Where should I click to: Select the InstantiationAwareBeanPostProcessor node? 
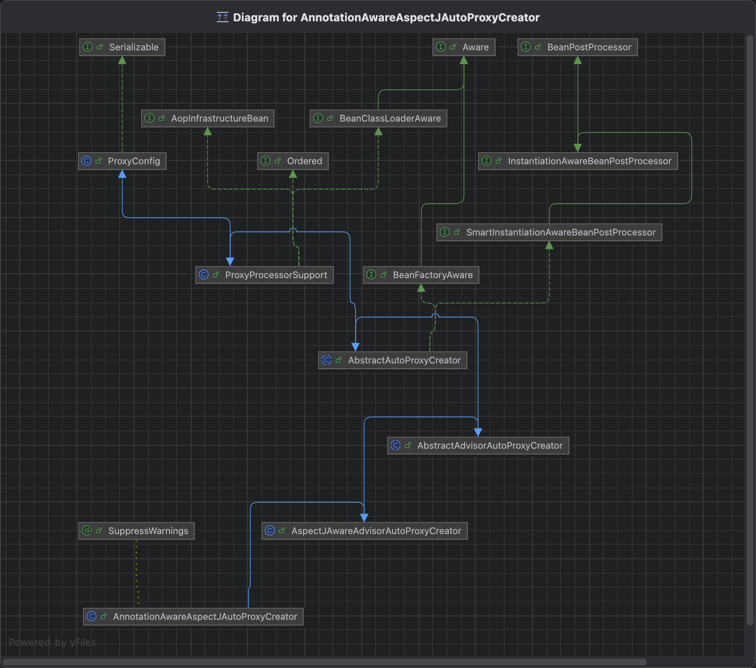(x=589, y=161)
